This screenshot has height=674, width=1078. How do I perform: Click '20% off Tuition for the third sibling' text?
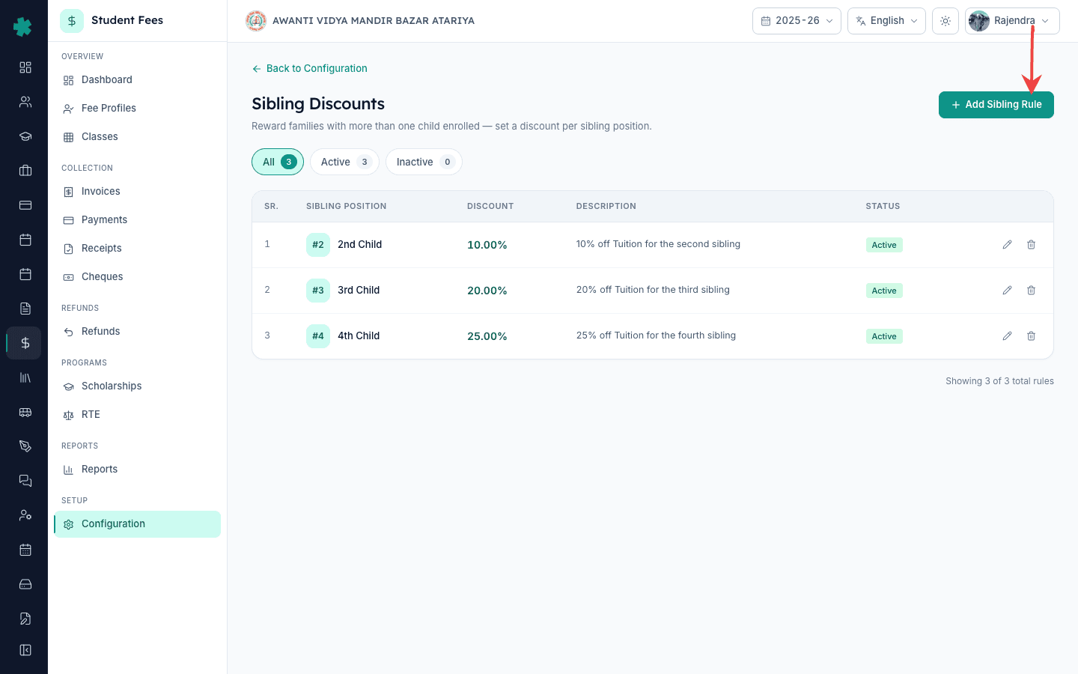(x=653, y=290)
